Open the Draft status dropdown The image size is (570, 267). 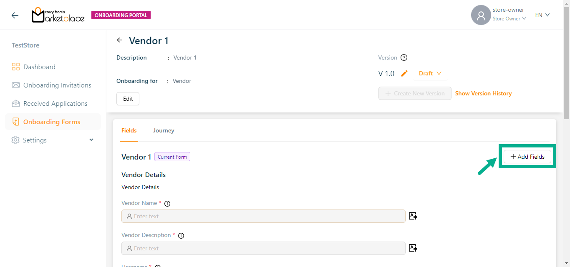(430, 74)
